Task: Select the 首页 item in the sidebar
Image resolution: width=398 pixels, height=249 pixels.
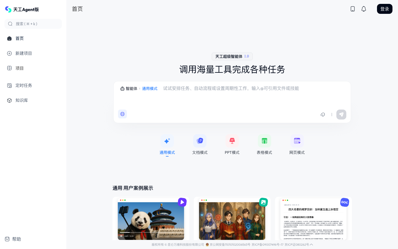Action: pyautogui.click(x=20, y=38)
